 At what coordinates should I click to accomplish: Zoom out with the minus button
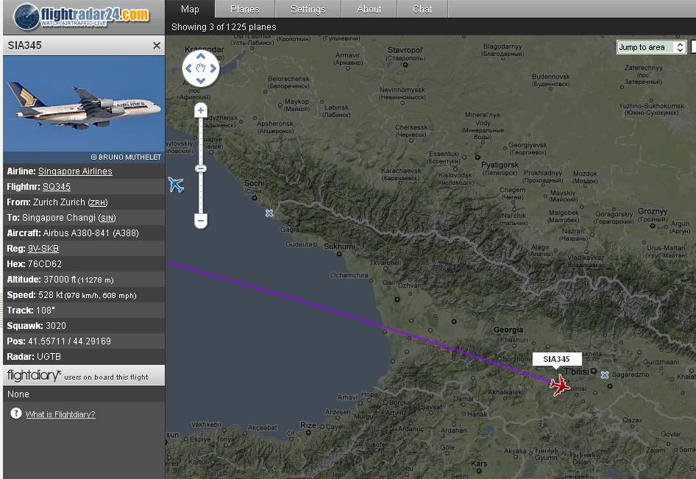point(201,220)
